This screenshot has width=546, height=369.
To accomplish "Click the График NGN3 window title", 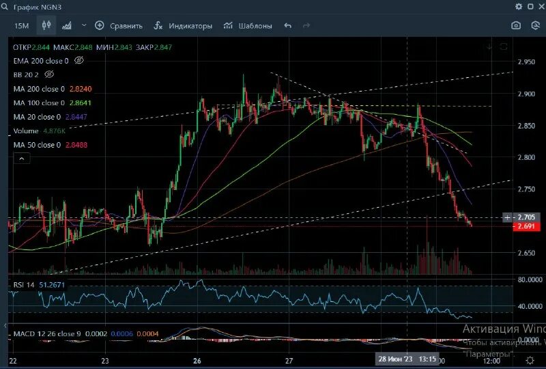I will (x=38, y=7).
